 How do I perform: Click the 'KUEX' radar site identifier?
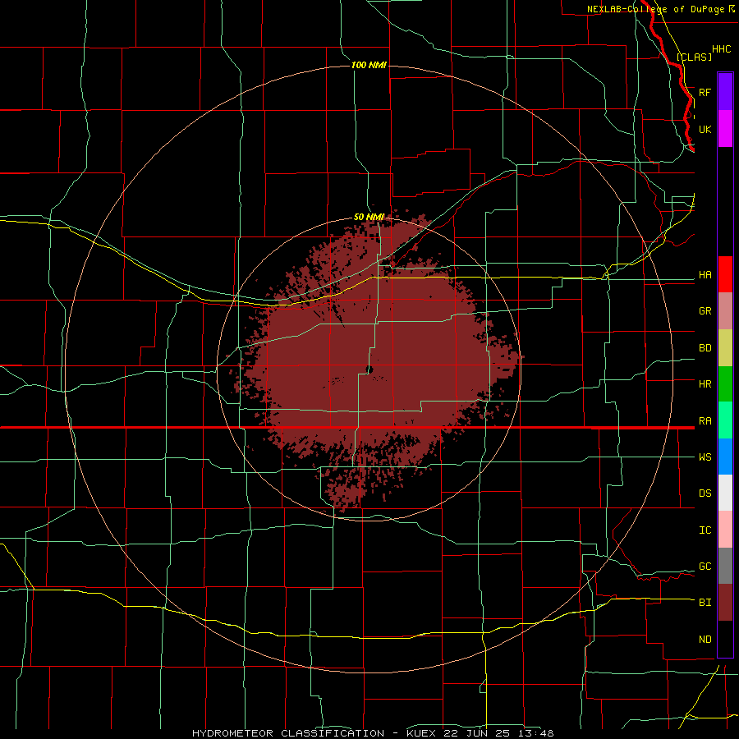(421, 733)
